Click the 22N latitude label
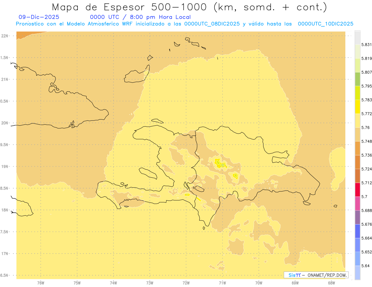Viewport: 372px width, 287px height. [x=5, y=36]
